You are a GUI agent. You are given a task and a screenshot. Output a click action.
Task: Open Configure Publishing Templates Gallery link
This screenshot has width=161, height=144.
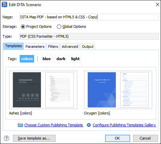tap(124, 125)
